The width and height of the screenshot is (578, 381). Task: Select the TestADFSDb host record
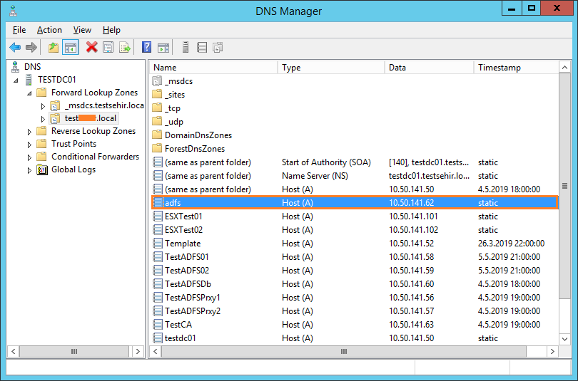355,284
